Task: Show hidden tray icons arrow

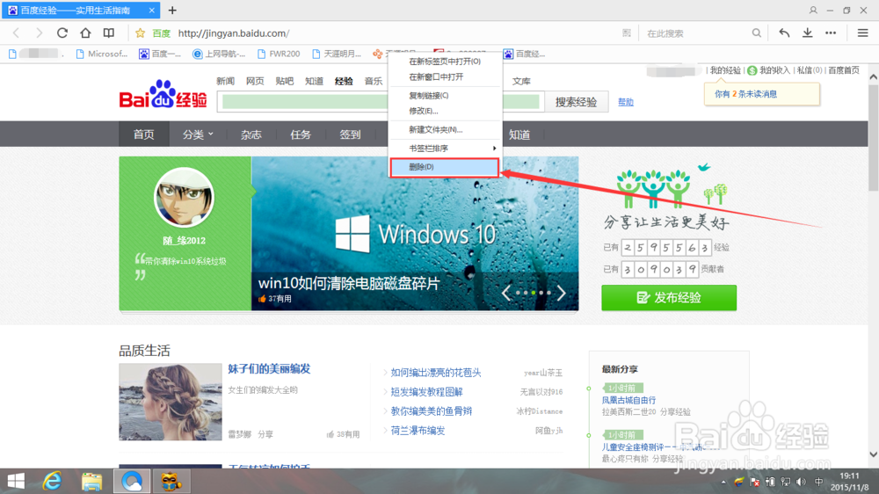Action: pyautogui.click(x=723, y=482)
